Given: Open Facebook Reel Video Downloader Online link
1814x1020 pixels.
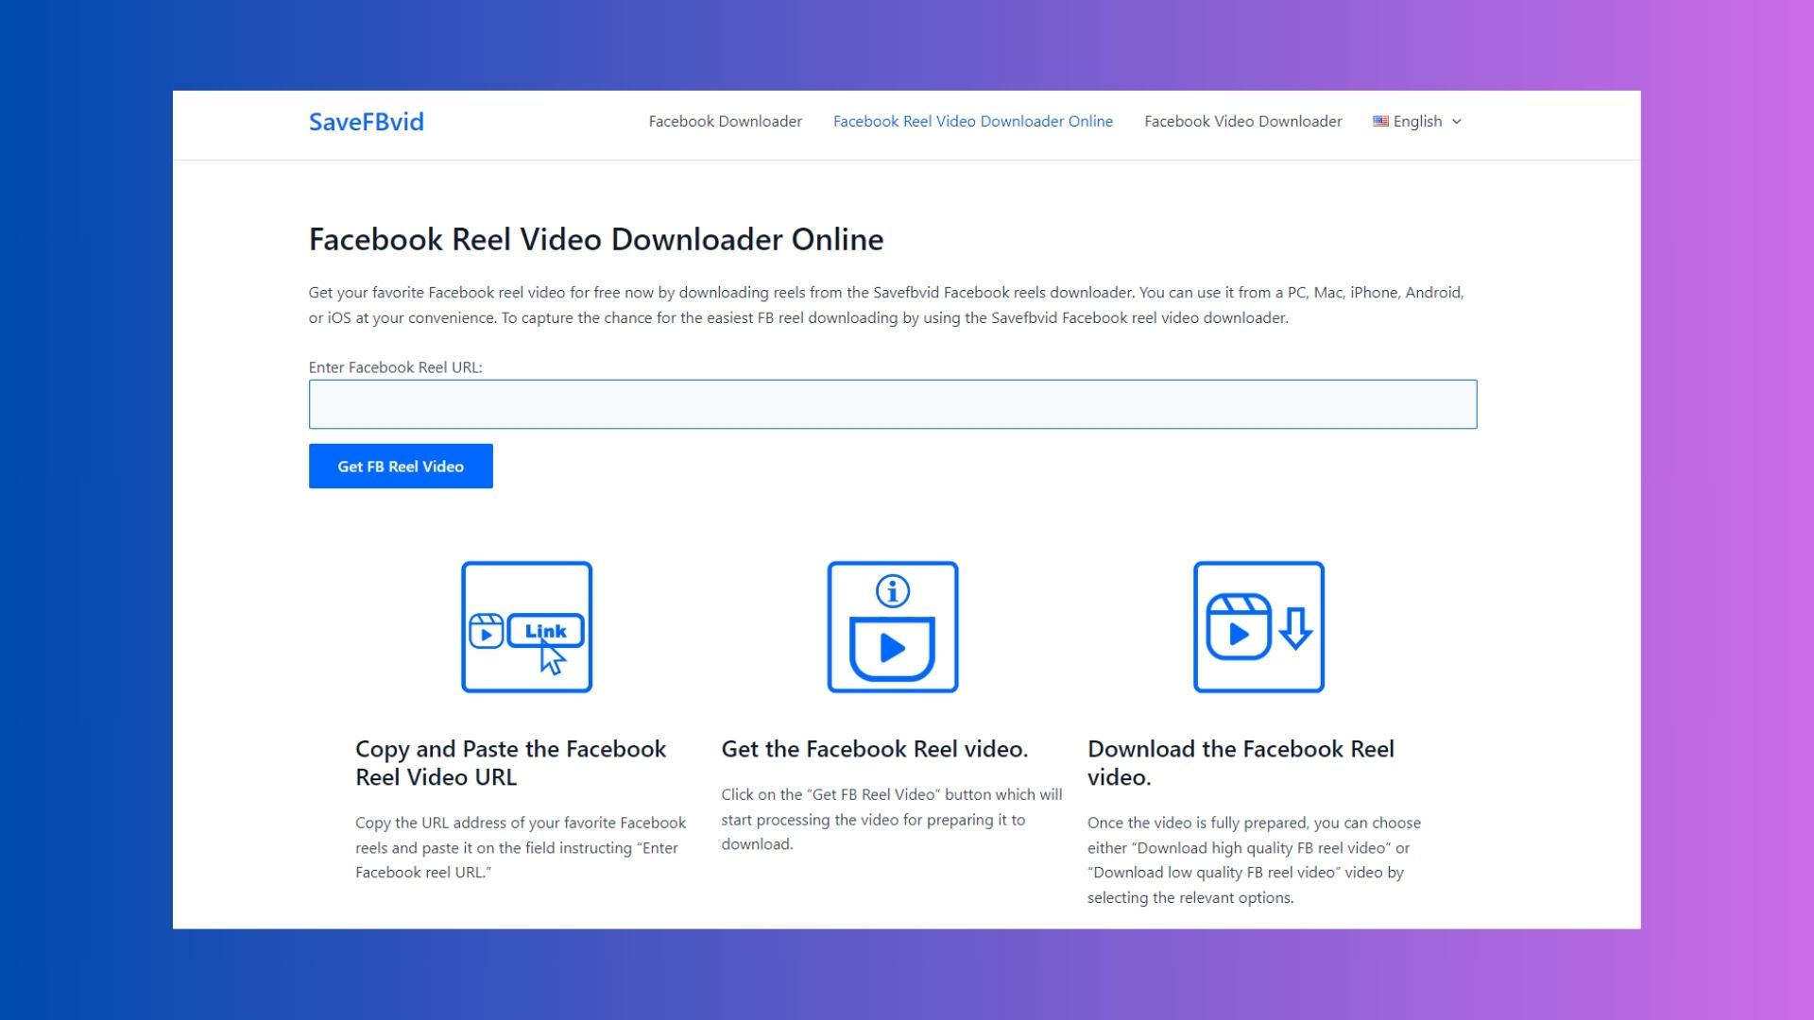Looking at the screenshot, I should (x=972, y=121).
